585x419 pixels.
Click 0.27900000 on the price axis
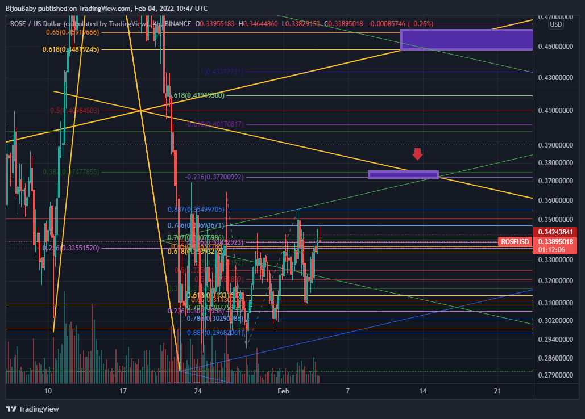coord(555,375)
